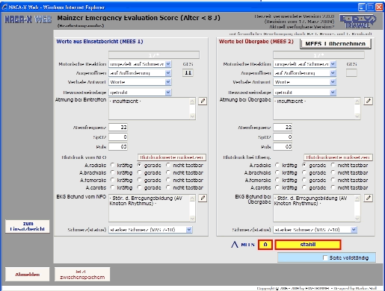Click the MEES 1 übernehmen button
385x291 pixels.
pos(336,44)
